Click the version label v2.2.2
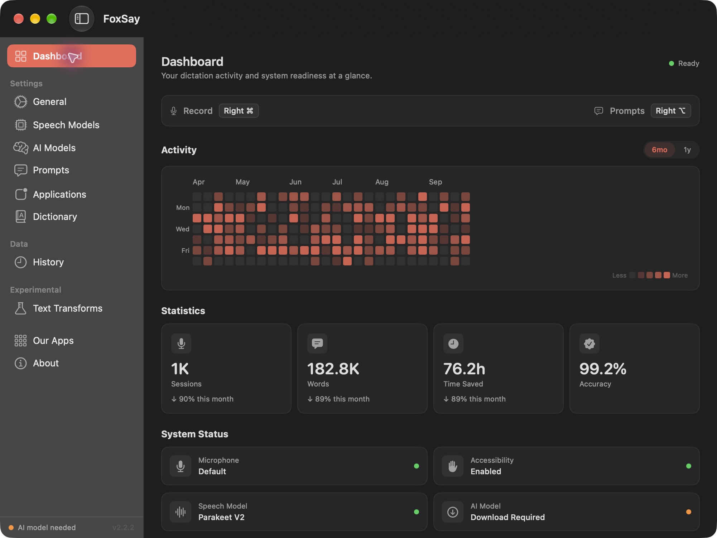The height and width of the screenshot is (538, 717). (x=123, y=528)
